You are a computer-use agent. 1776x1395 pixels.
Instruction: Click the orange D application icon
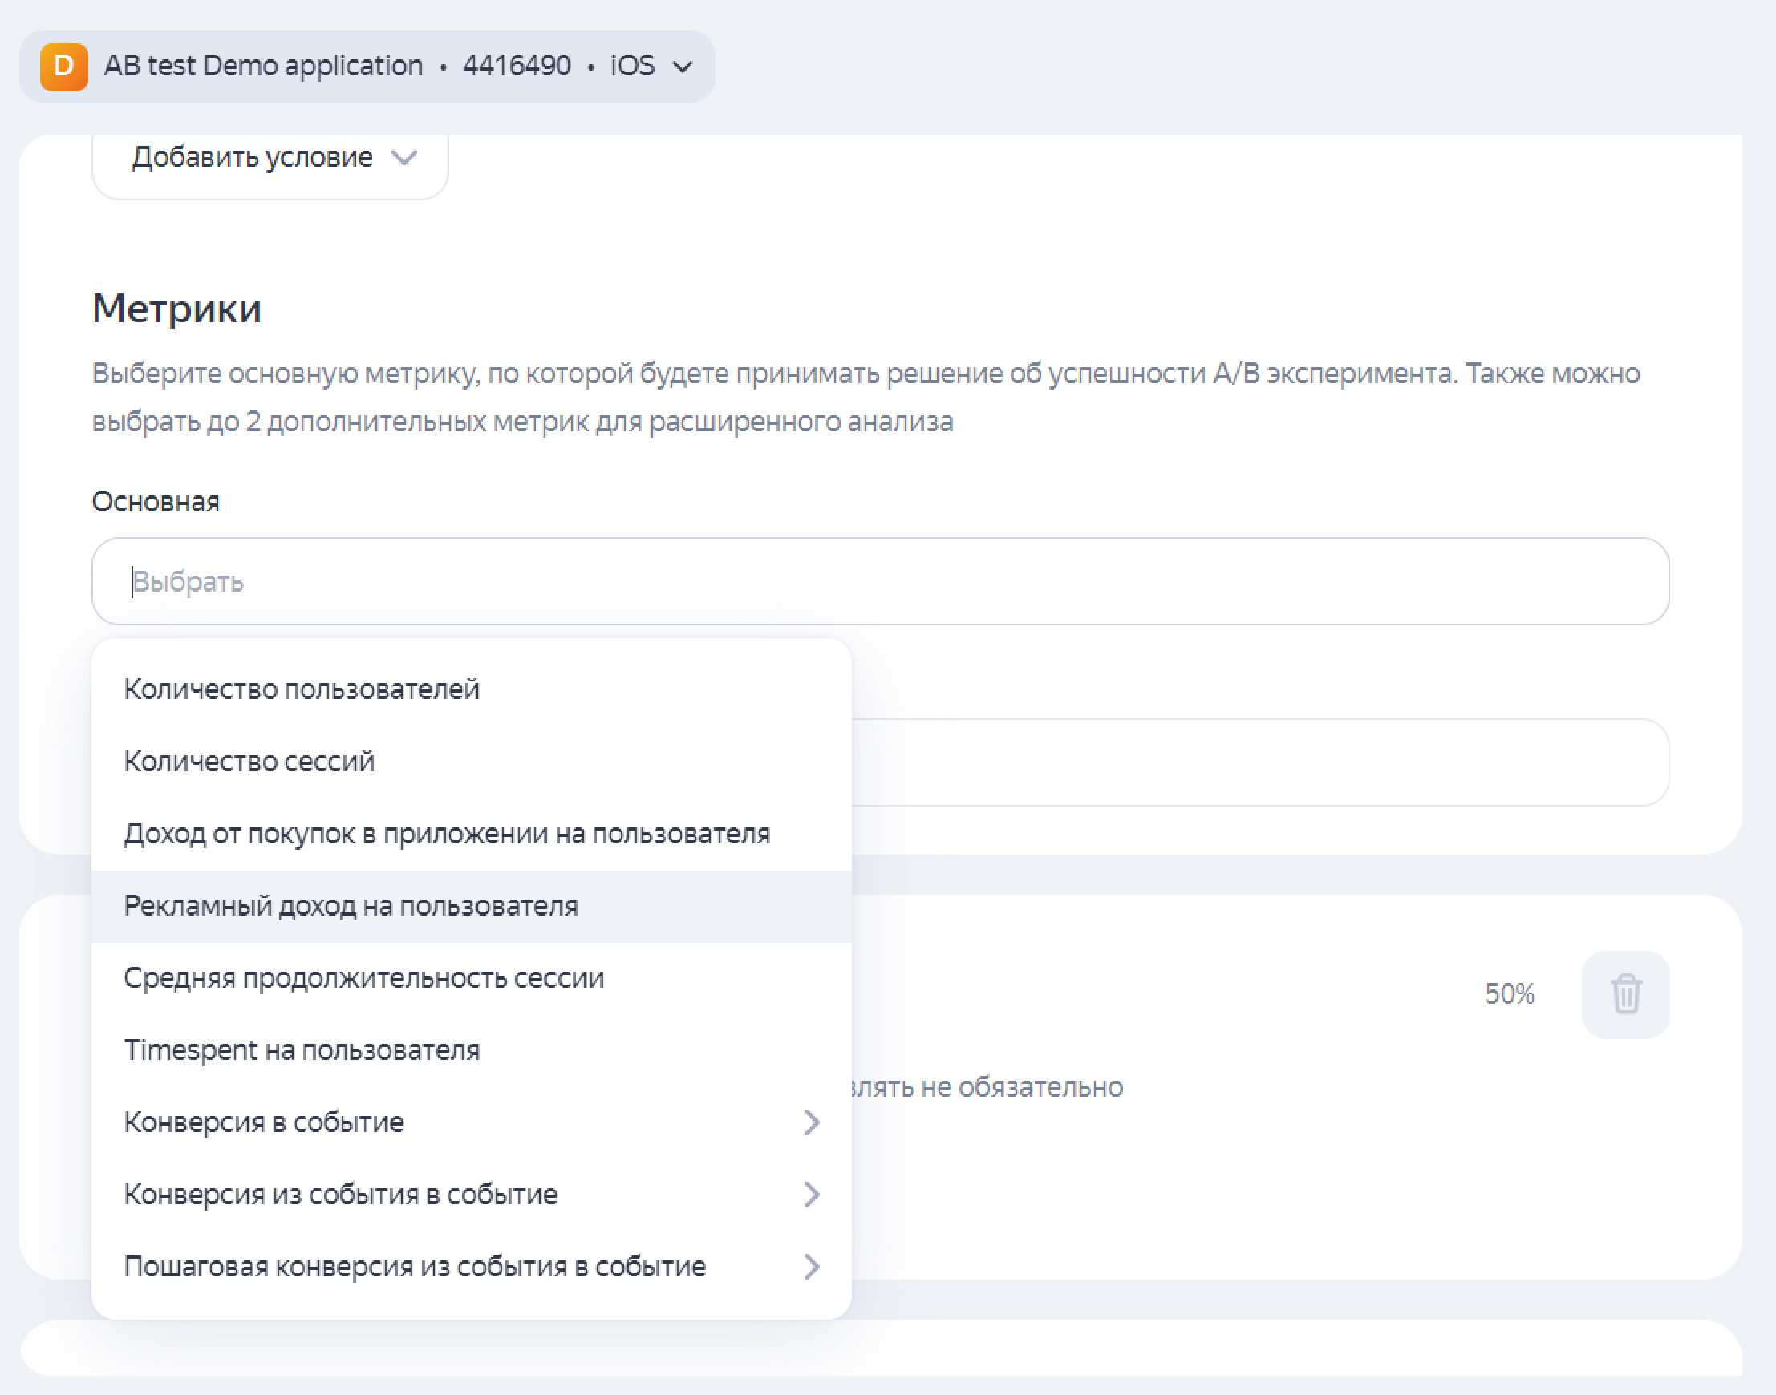pos(63,67)
